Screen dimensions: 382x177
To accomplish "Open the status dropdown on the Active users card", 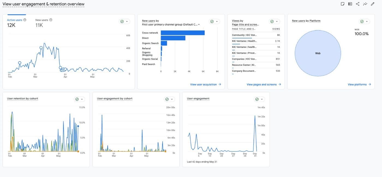I will pyautogui.click(x=125, y=22).
